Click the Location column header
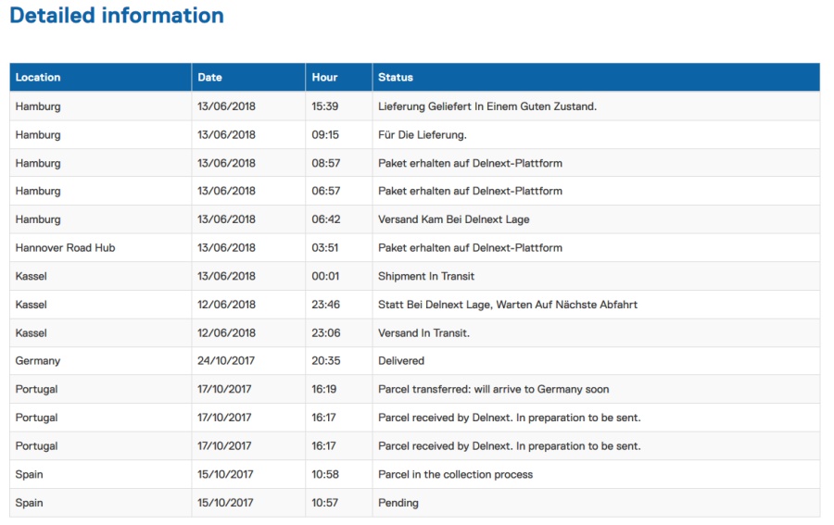 38,78
